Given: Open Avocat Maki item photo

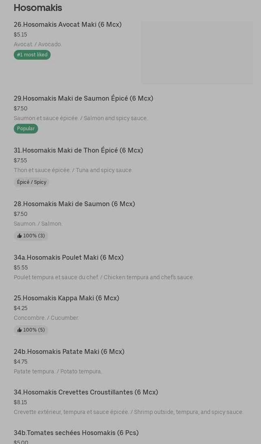Looking at the screenshot, I should (x=197, y=53).
